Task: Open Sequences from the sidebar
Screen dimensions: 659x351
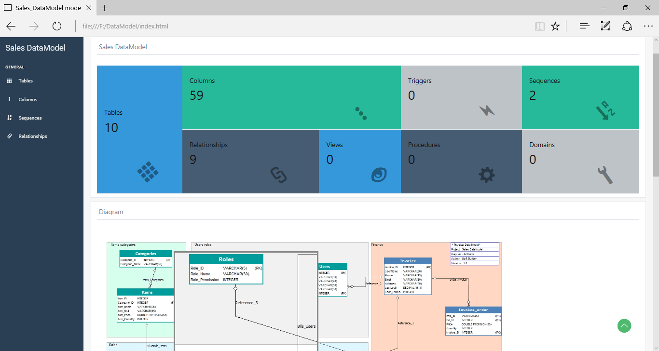Action: coord(29,118)
